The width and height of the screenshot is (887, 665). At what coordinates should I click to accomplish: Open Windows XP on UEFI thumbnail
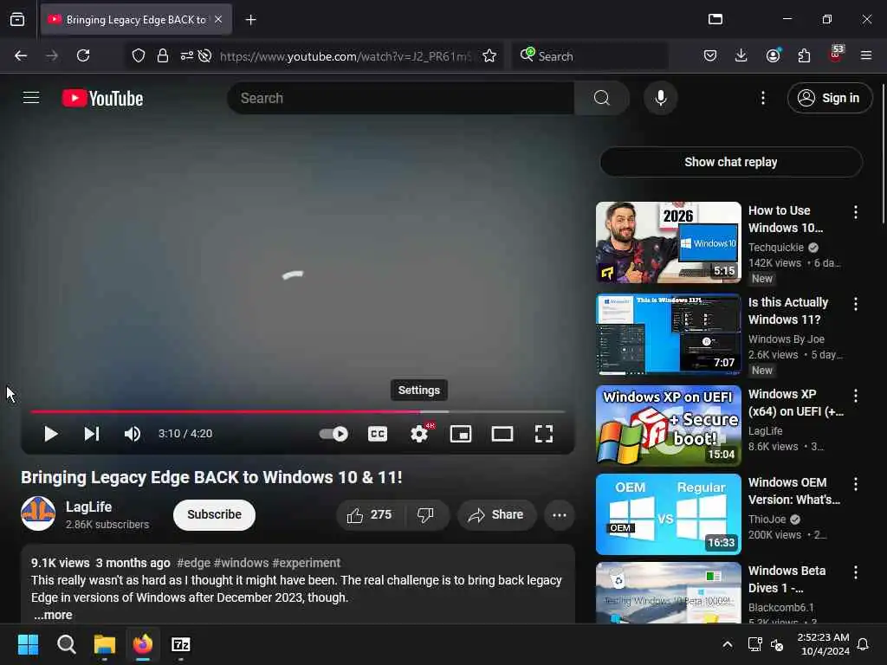[x=668, y=426]
